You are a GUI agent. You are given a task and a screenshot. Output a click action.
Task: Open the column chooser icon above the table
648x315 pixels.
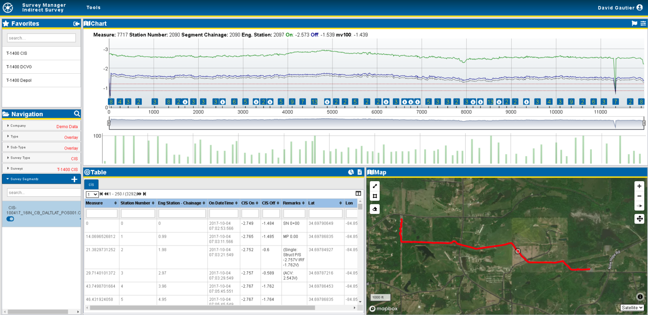358,193
